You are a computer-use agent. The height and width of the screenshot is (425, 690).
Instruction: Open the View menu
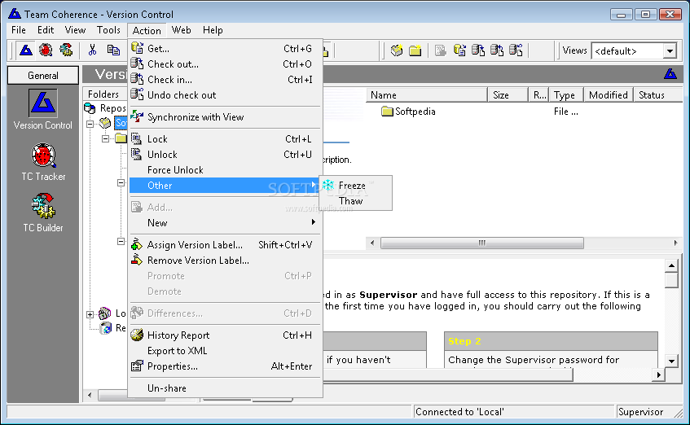click(x=75, y=30)
